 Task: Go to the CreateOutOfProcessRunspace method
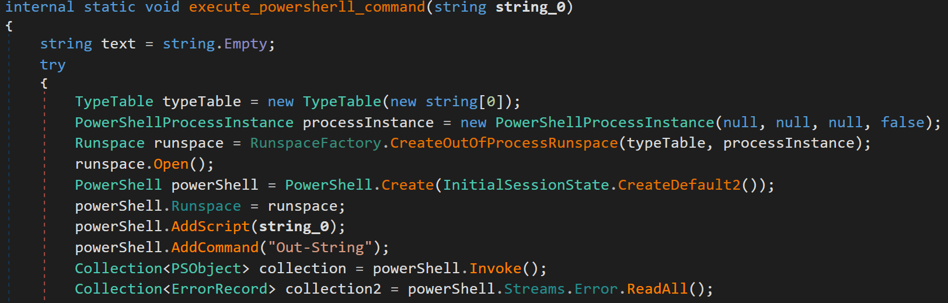[504, 143]
